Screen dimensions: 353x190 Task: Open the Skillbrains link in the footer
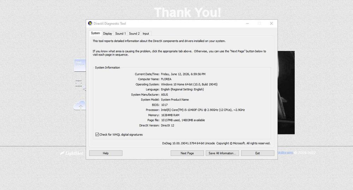point(285,153)
